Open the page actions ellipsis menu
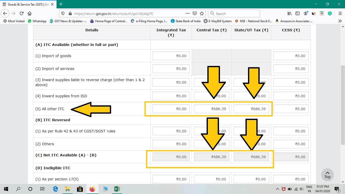This screenshot has width=345, height=194. (x=188, y=13)
